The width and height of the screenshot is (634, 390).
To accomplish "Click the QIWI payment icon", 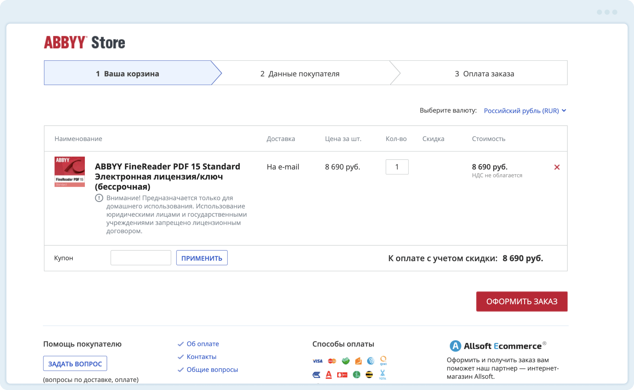I will 383,361.
